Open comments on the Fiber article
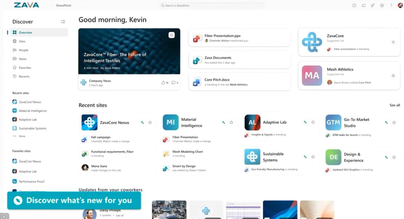This screenshot has width=404, height=219. 175,83
